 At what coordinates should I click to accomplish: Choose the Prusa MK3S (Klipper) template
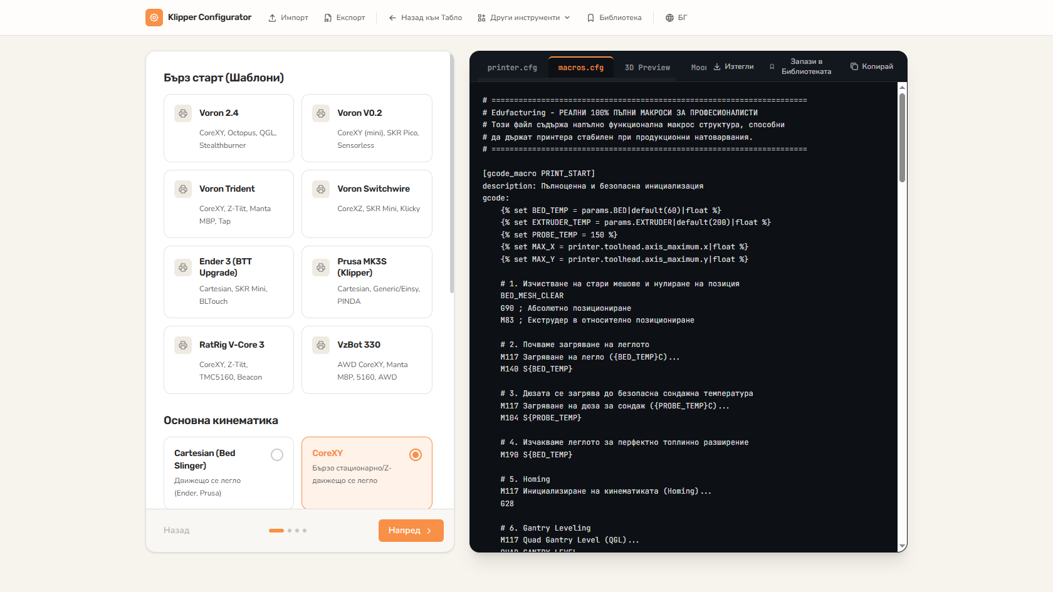pyautogui.click(x=367, y=282)
